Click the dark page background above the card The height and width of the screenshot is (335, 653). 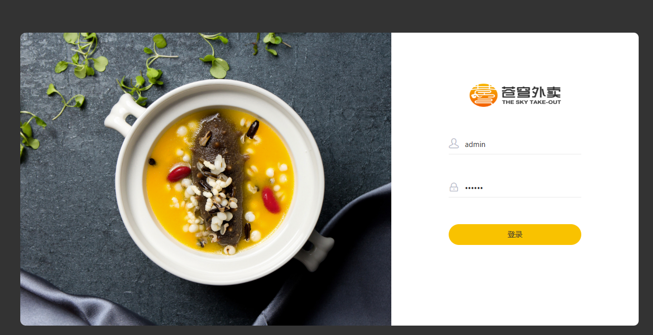click(326, 16)
